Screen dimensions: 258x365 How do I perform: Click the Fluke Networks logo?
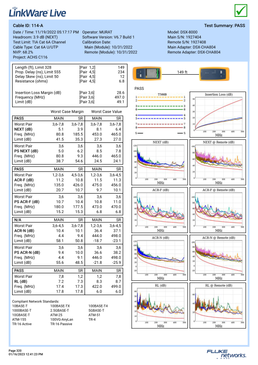pyautogui.click(x=226, y=353)
